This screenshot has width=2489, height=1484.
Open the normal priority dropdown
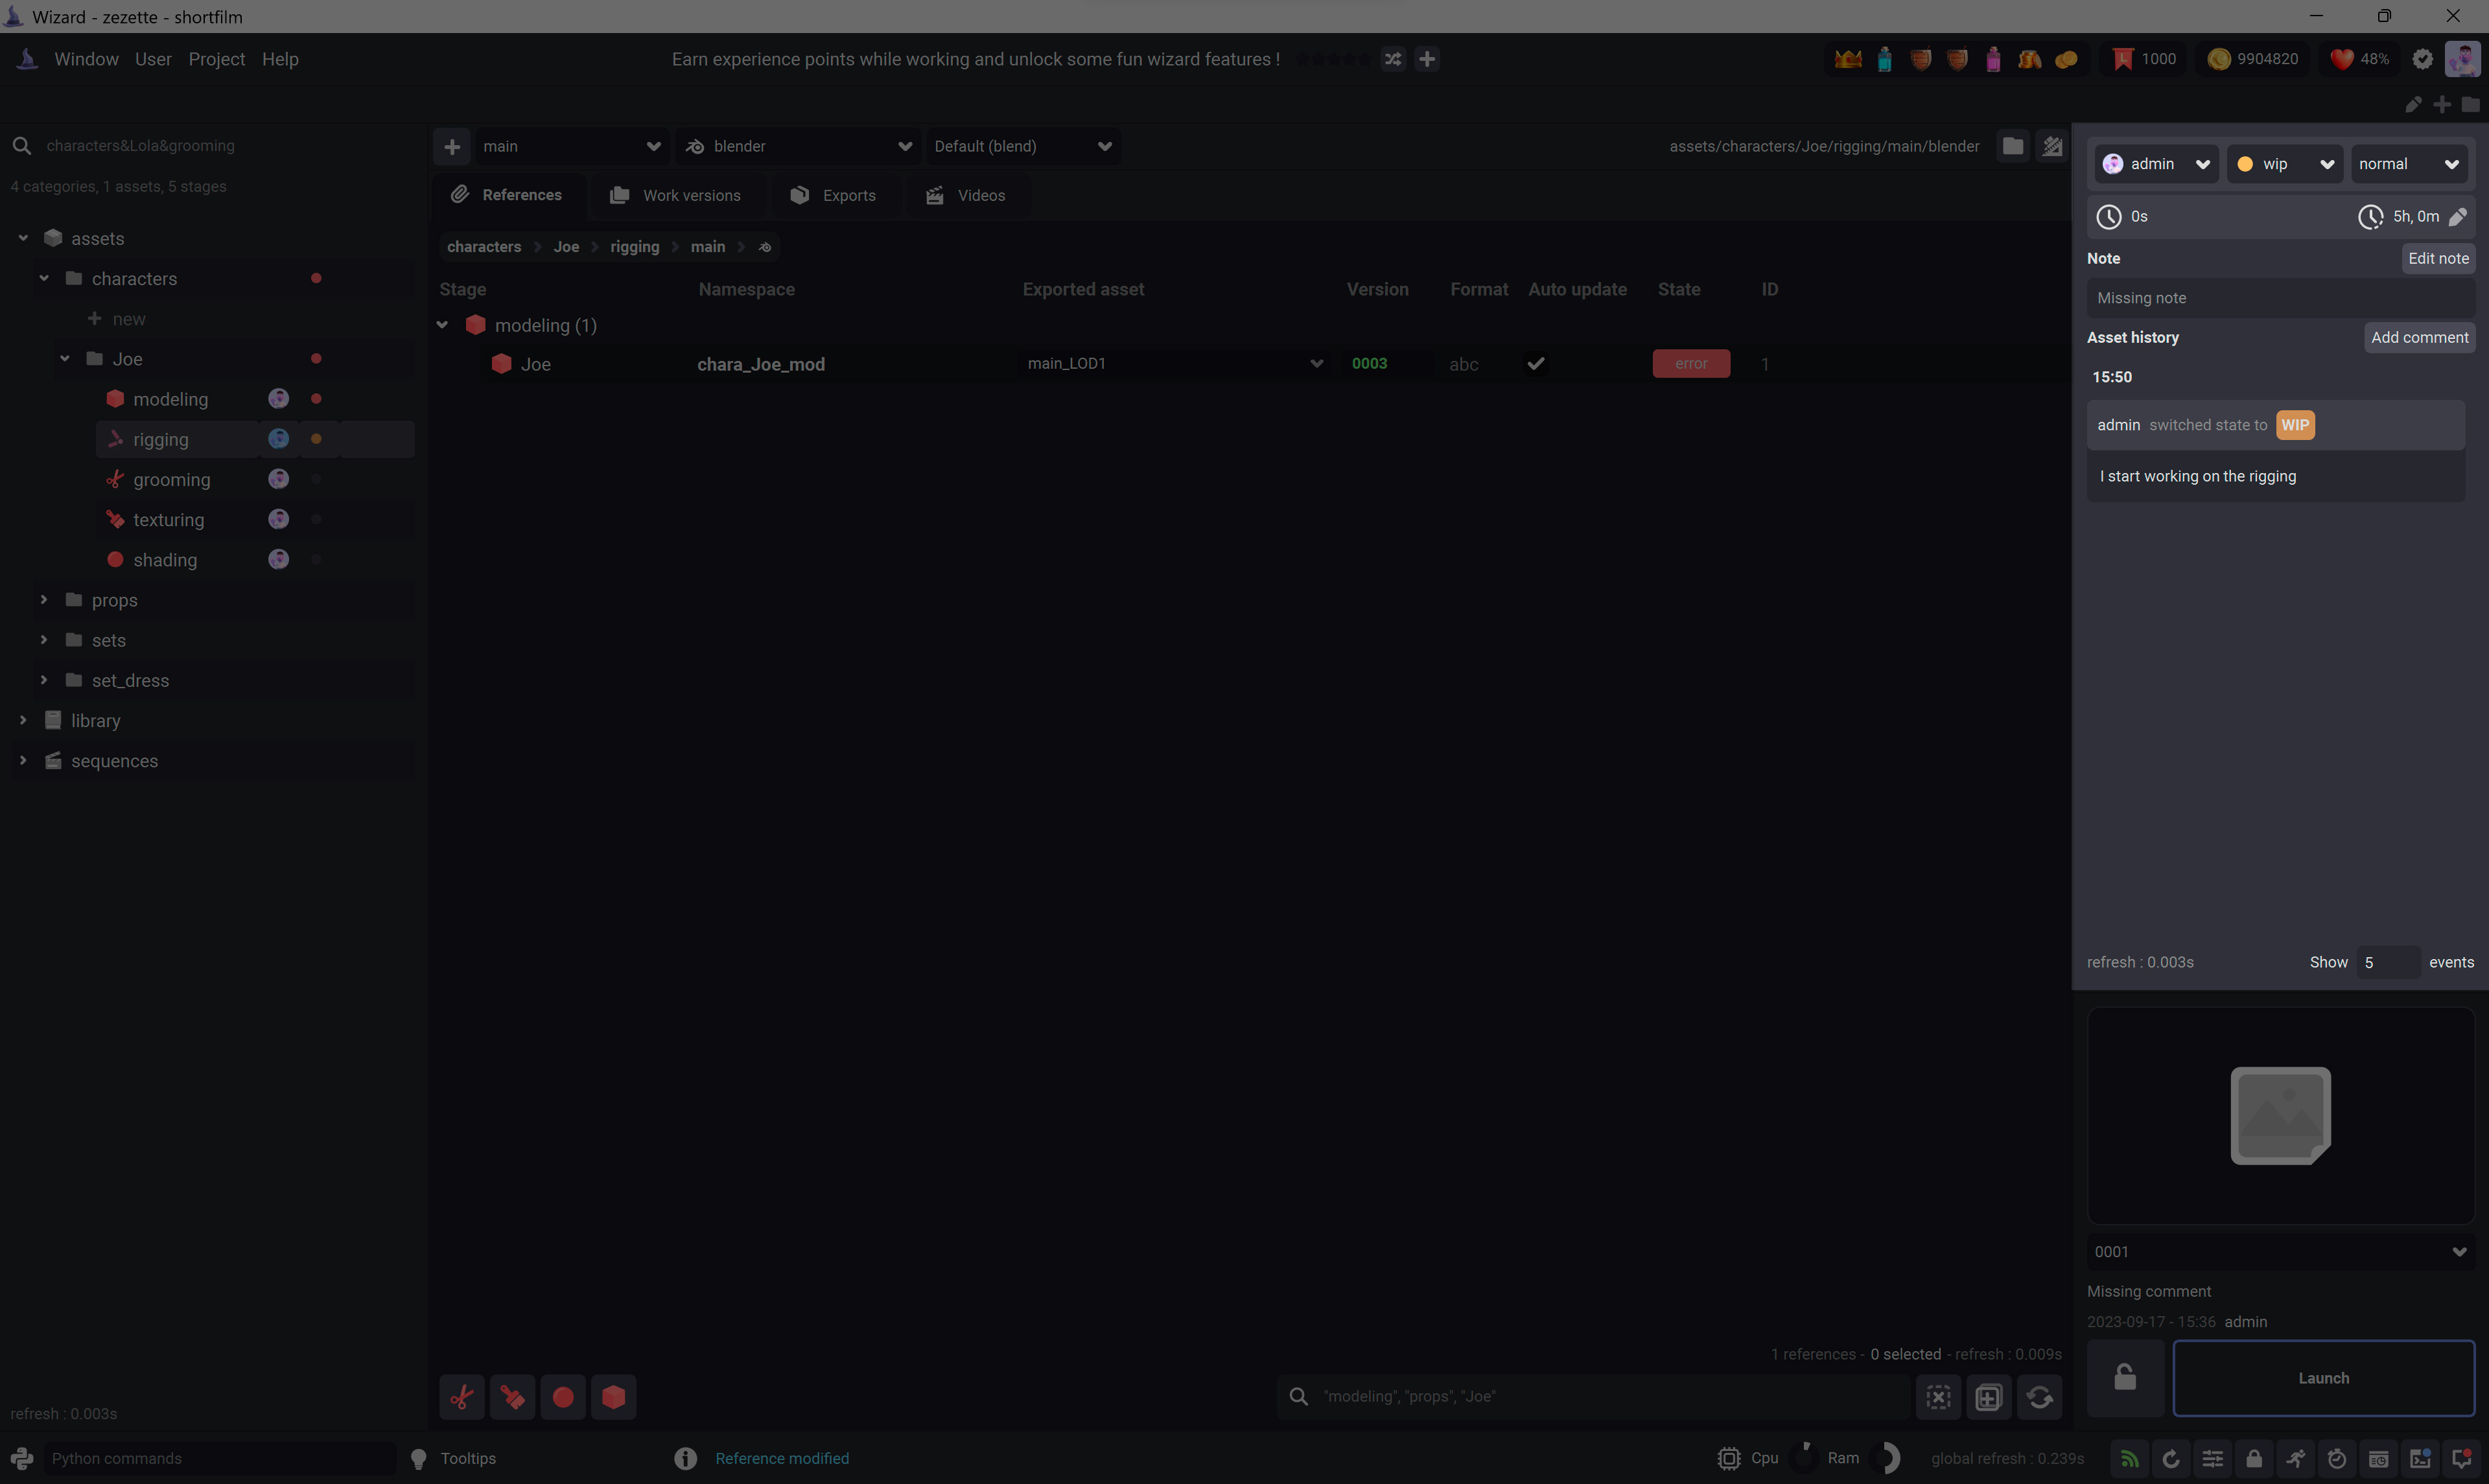(2409, 164)
